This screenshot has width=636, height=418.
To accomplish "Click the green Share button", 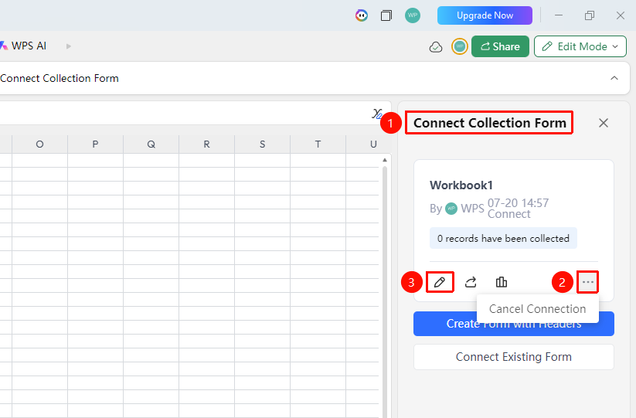I will (500, 46).
